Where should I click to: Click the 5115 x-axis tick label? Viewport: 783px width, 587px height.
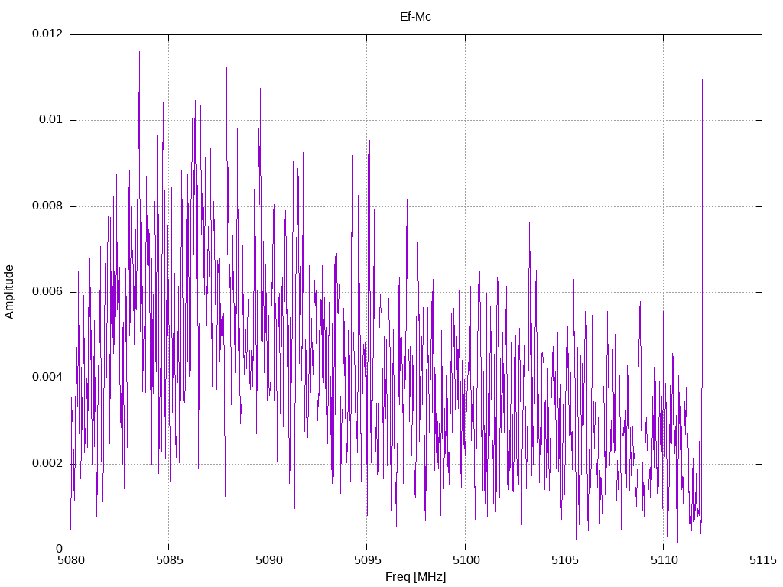pyautogui.click(x=762, y=560)
